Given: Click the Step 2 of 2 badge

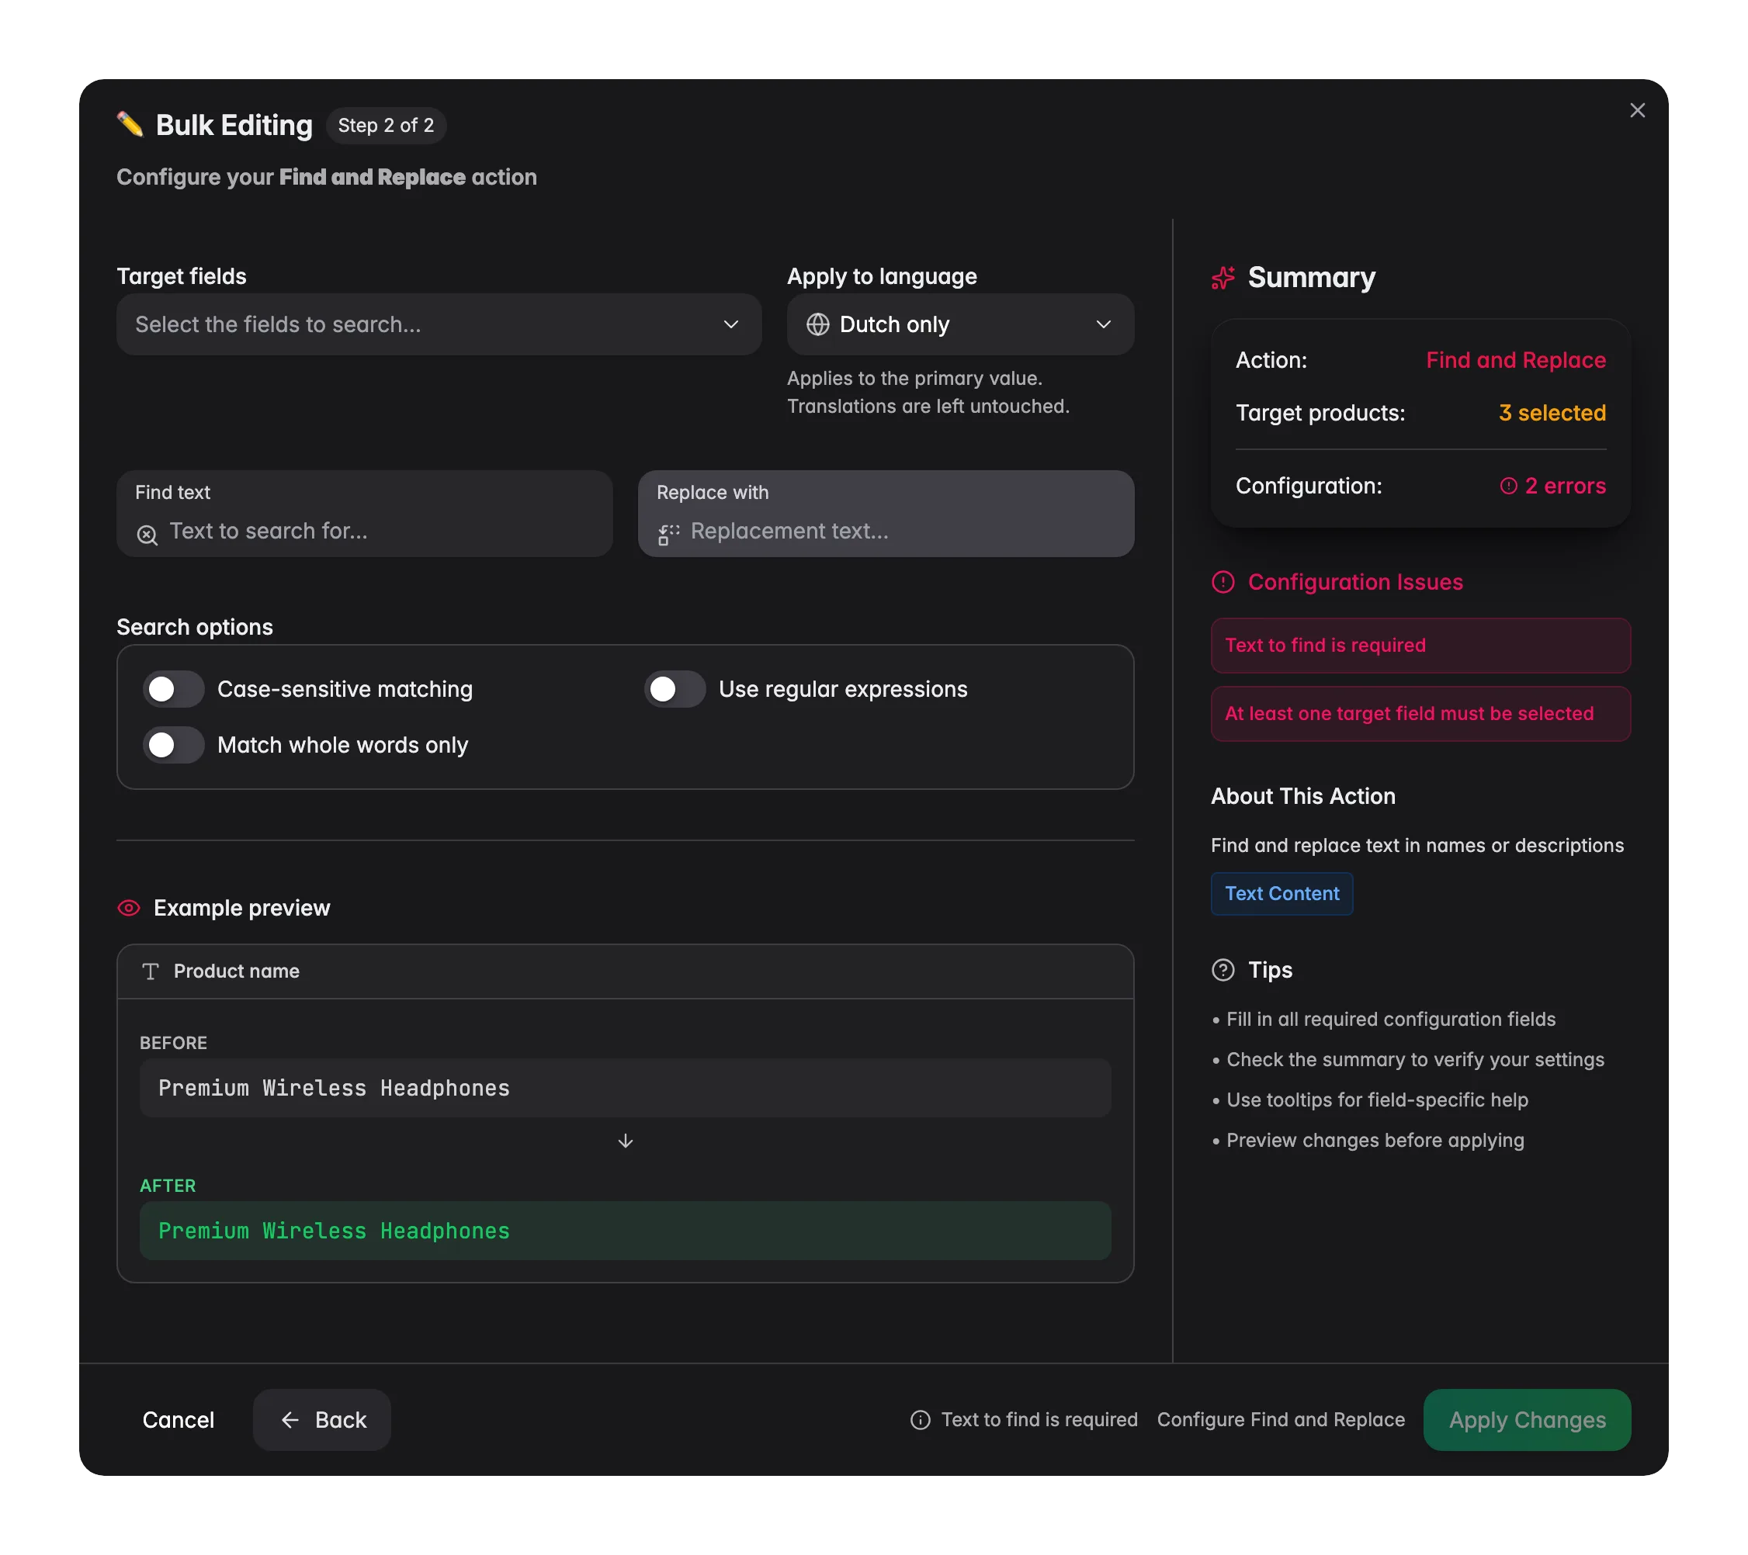Looking at the screenshot, I should click(x=386, y=126).
